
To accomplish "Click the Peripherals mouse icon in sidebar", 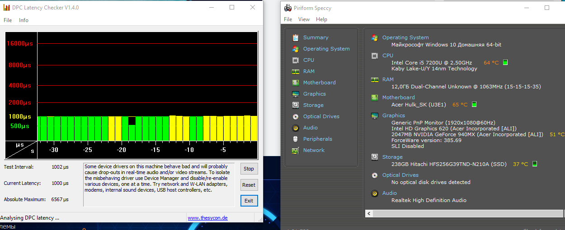I will [x=296, y=139].
